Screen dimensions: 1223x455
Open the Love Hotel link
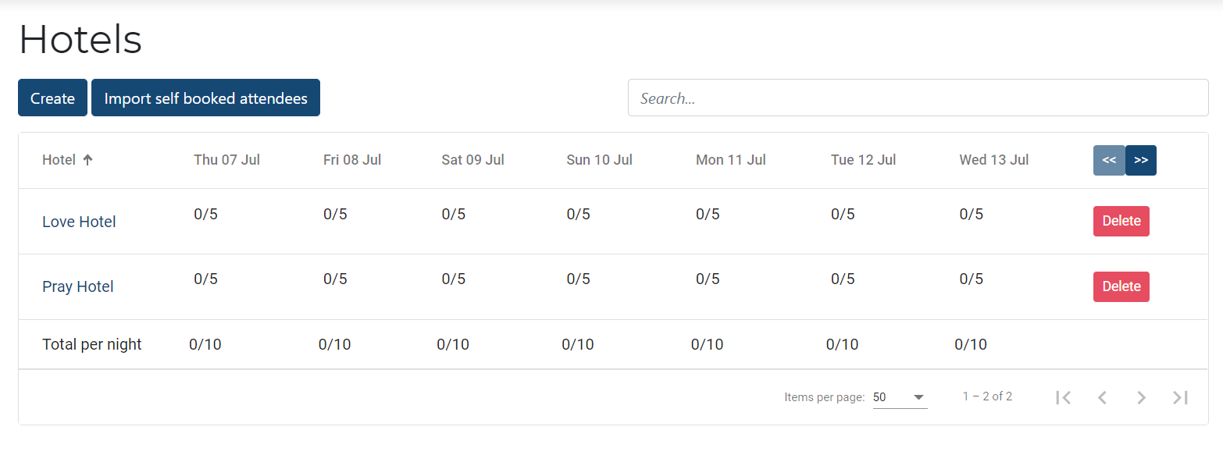pos(79,222)
